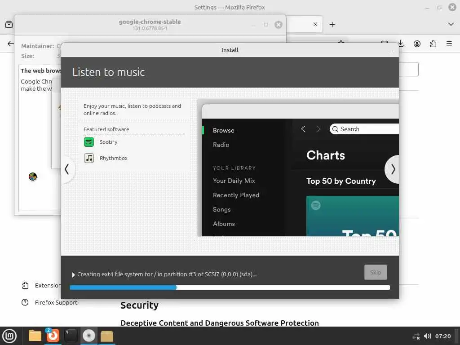
Task: Click Spotify label in Featured software
Action: coord(108,142)
